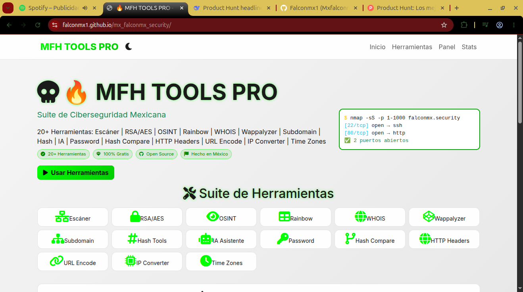Open the Hash Tools card
The height and width of the screenshot is (292, 523).
pos(147,239)
